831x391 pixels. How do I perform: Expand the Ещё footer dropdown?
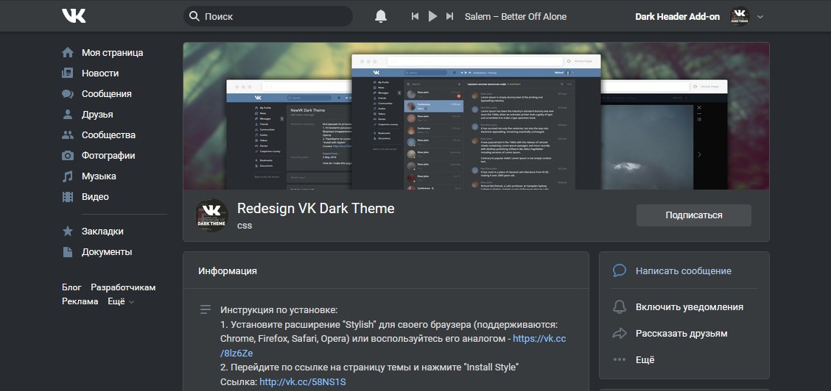pos(121,302)
